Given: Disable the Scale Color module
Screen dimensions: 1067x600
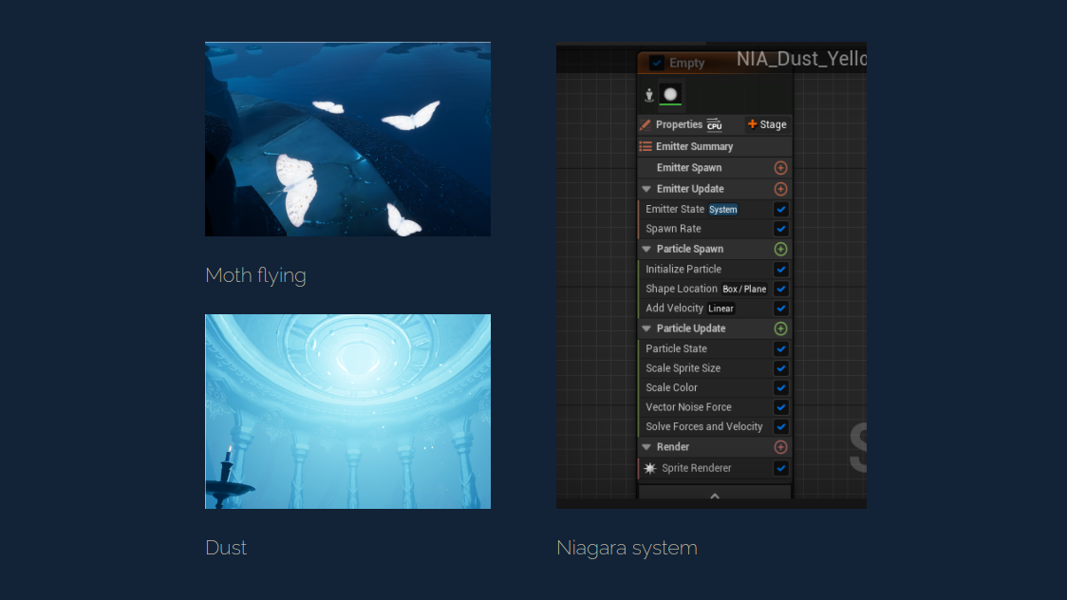Looking at the screenshot, I should click(x=780, y=387).
